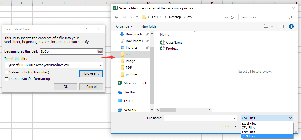Image resolution: width=301 pixels, height=140 pixels.
Task: Open the image folder in sidebar
Action: click(x=128, y=61)
